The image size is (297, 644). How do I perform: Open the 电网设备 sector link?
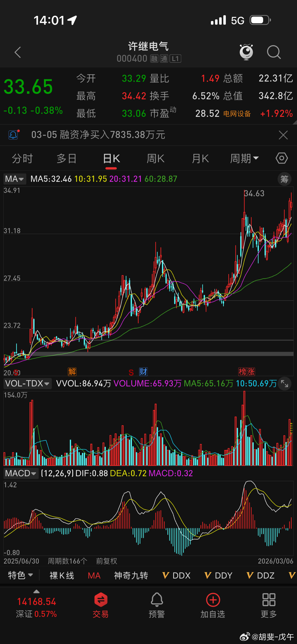click(x=237, y=114)
